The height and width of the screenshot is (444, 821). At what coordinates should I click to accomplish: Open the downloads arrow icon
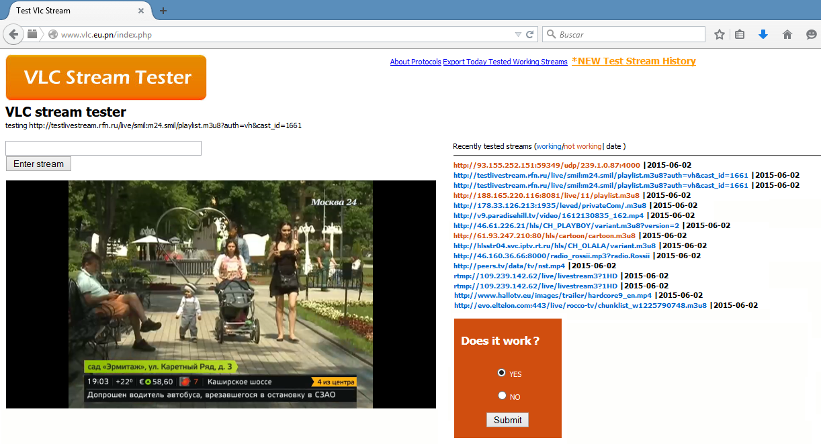pos(763,34)
